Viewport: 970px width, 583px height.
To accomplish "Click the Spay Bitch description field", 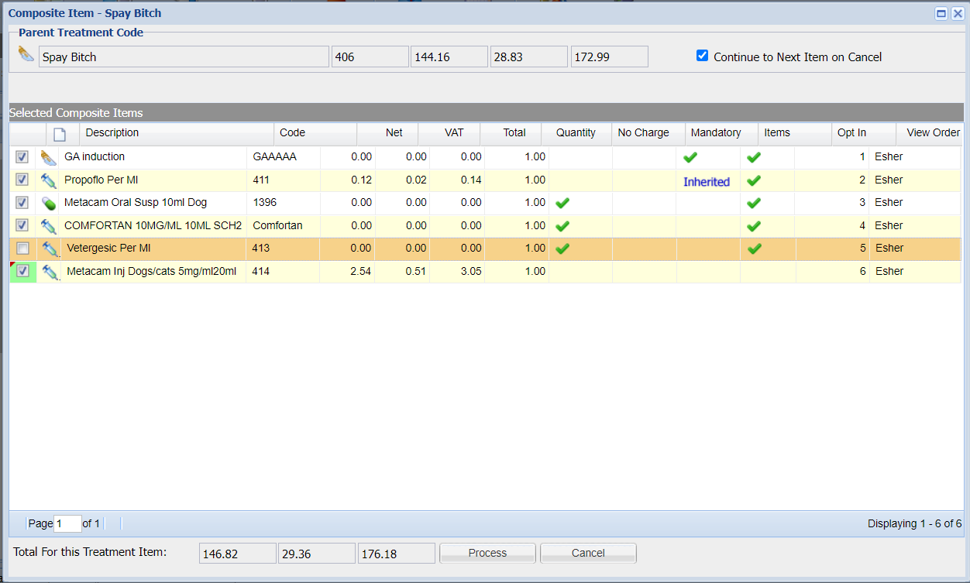I will [184, 57].
